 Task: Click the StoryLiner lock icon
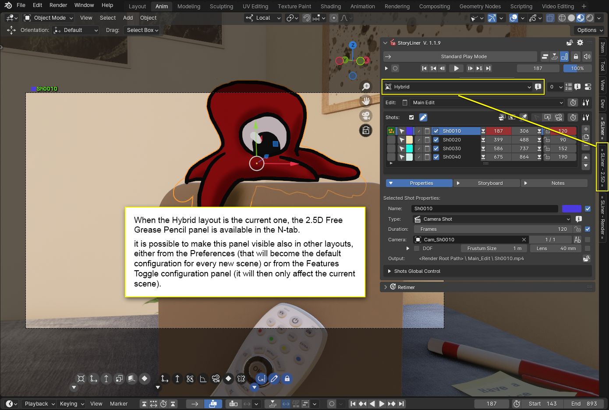576,57
